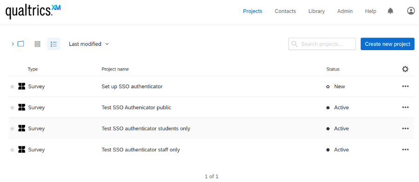419x182 pixels.
Task: Click Survey type label in staff only row
Action: coord(36,150)
